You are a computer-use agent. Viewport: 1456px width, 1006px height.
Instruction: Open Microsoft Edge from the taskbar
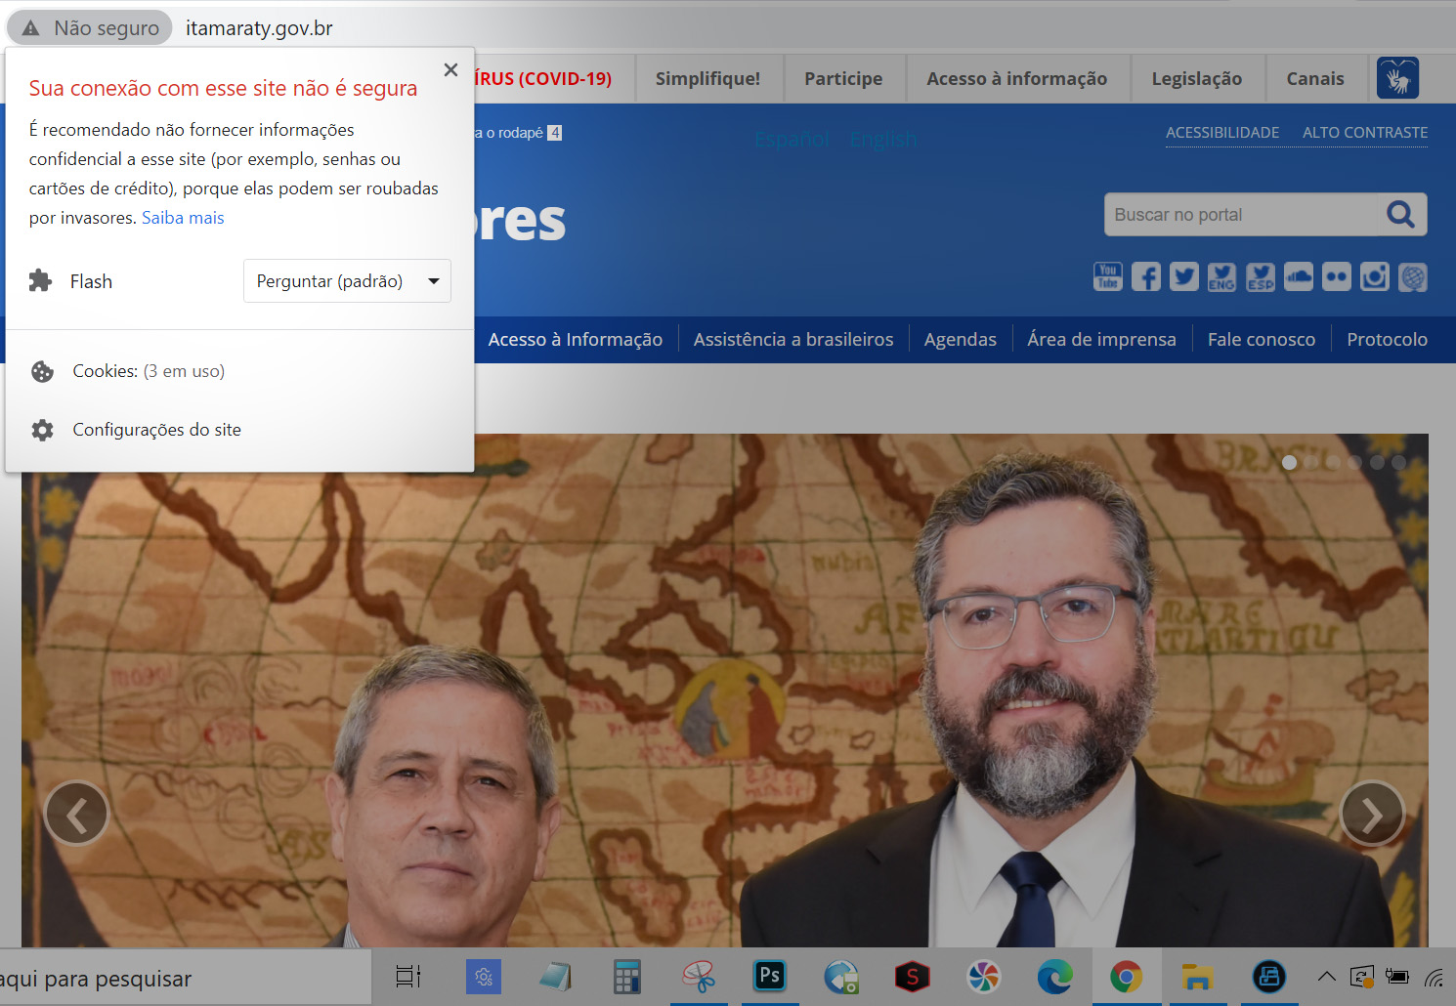coord(1055,977)
